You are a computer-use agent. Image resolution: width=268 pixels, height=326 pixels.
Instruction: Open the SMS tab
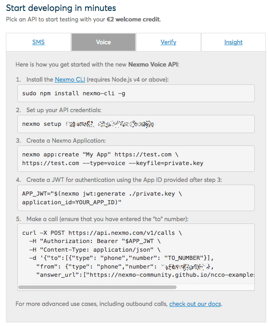(x=38, y=42)
